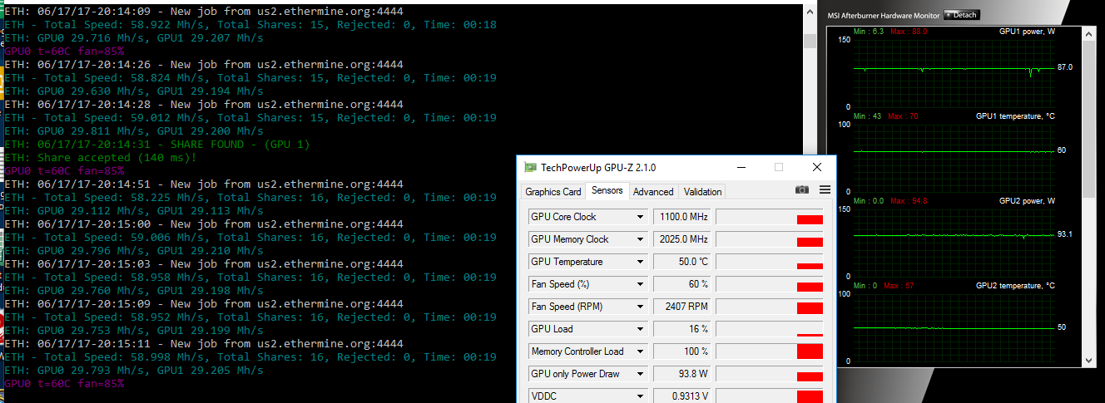Image resolution: width=1105 pixels, height=403 pixels.
Task: Click the MSI Afterburner Hardware Monitor title
Action: coord(884,15)
